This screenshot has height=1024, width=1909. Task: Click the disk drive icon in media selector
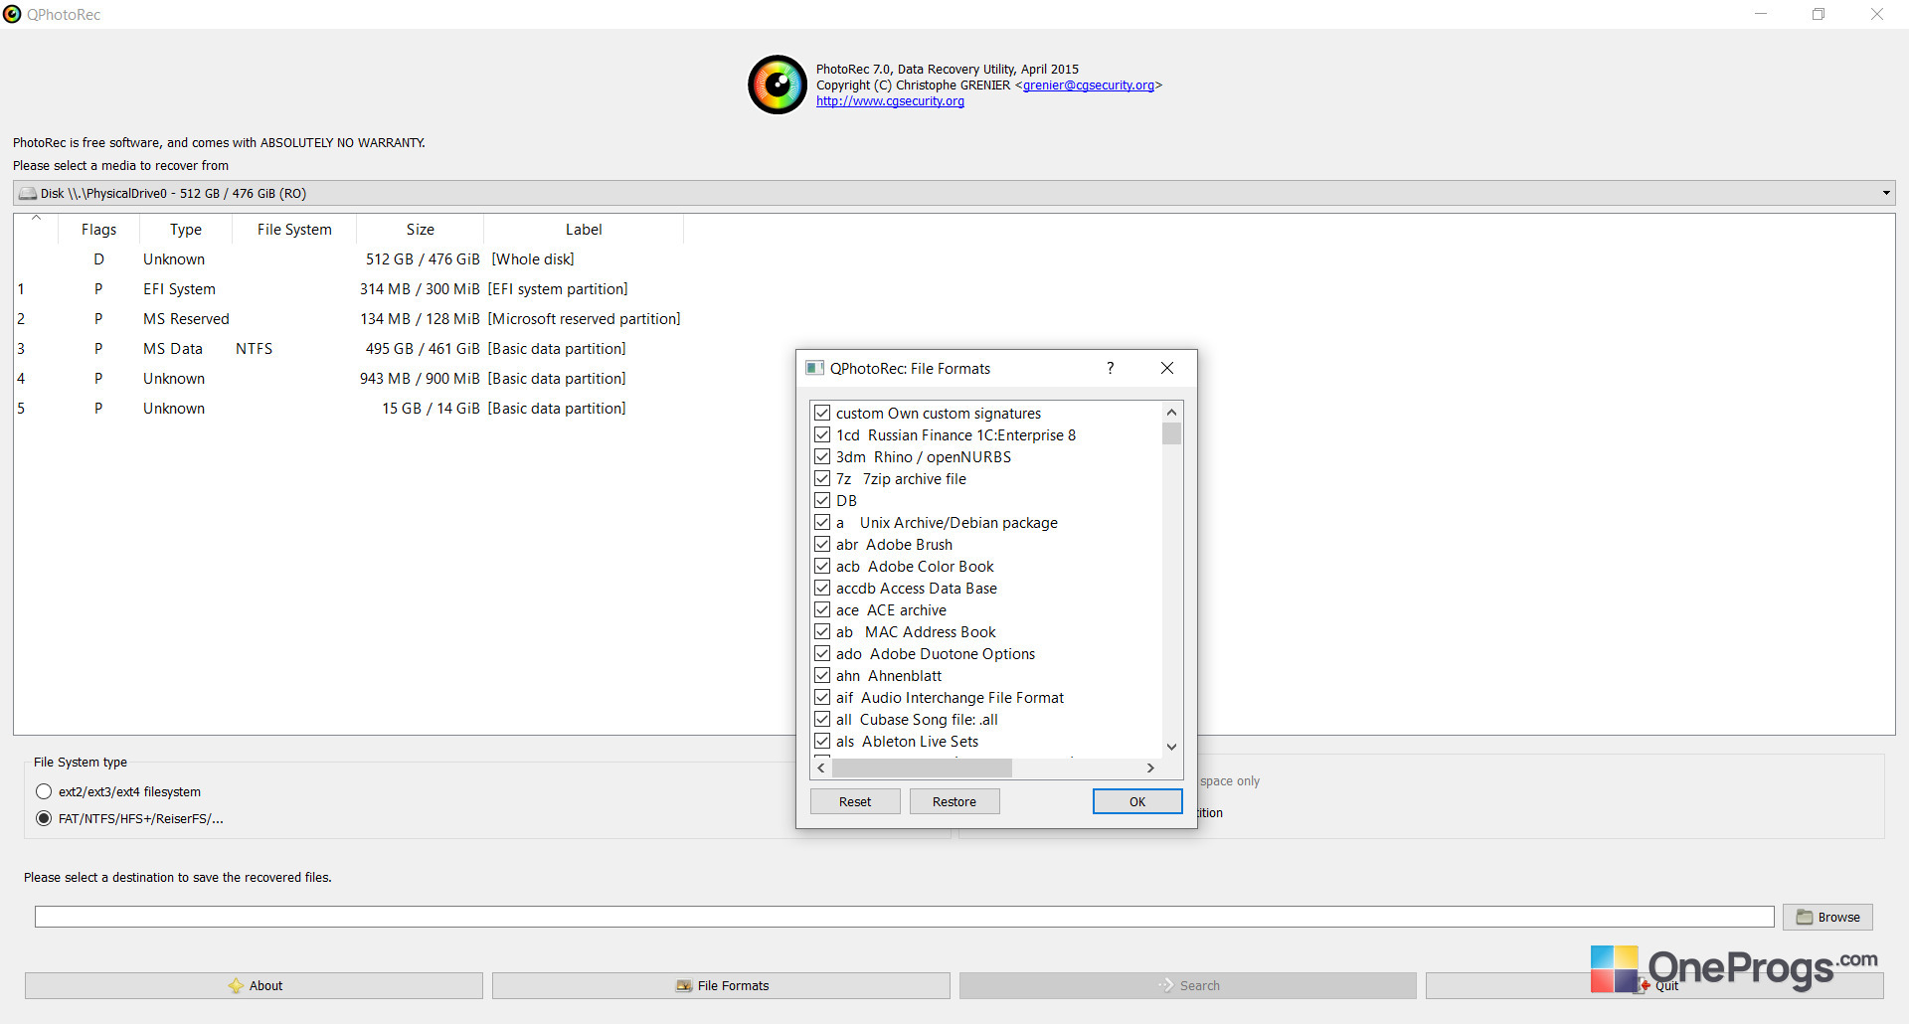27,193
